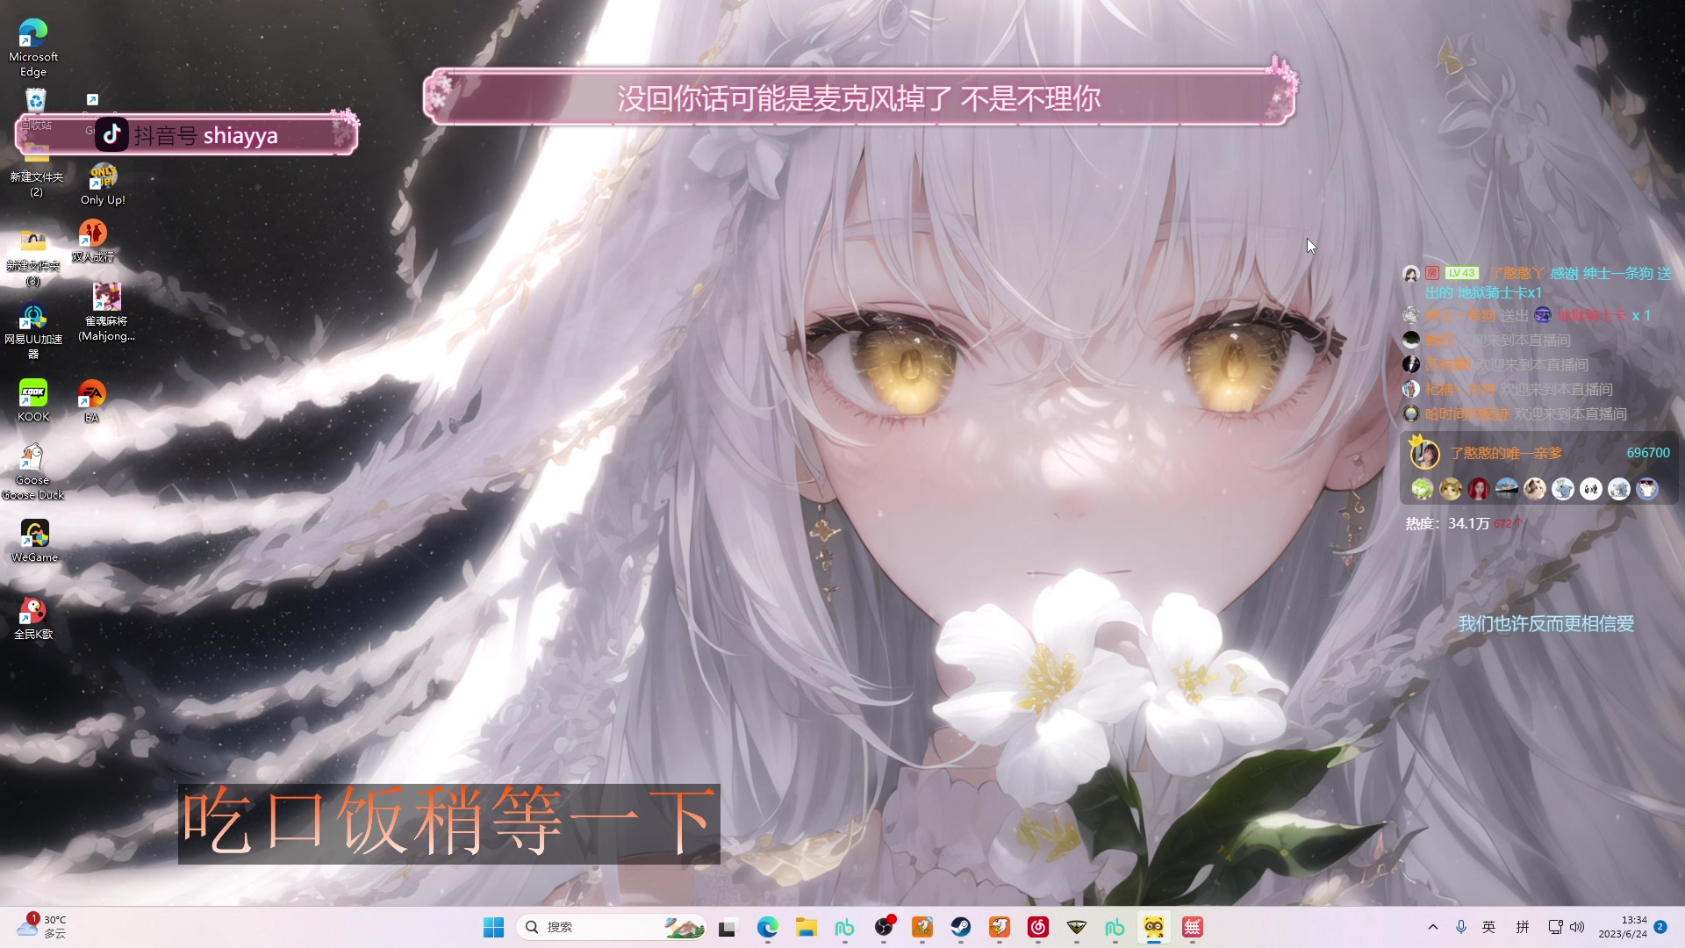Open the red 無 taskbar app
Screen dimensions: 1685x948
1193,927
